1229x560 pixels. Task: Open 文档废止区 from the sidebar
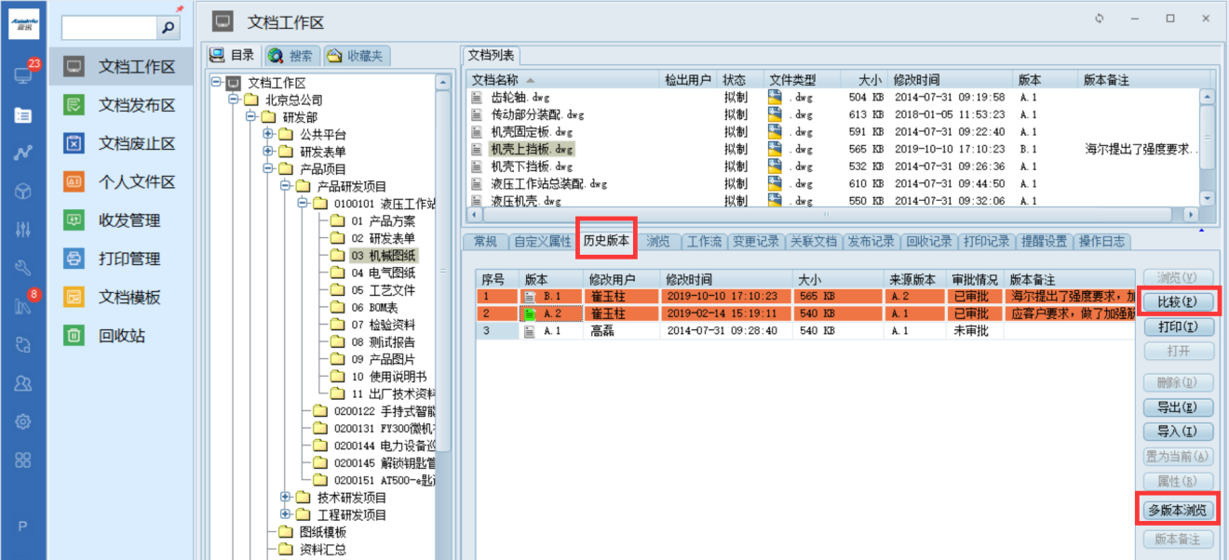point(74,143)
